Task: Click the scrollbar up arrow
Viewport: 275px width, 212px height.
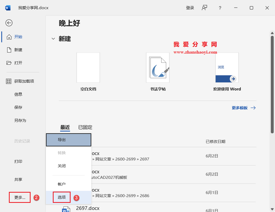Action: click(x=272, y=33)
